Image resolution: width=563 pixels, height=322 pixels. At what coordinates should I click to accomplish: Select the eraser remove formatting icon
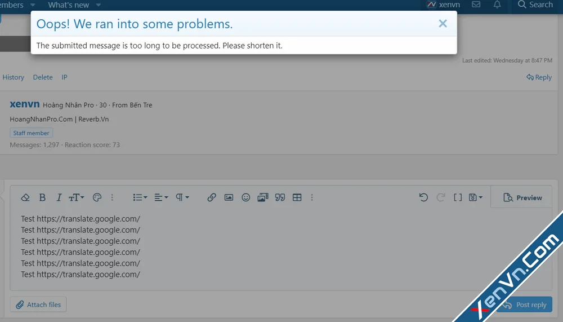pyautogui.click(x=25, y=197)
